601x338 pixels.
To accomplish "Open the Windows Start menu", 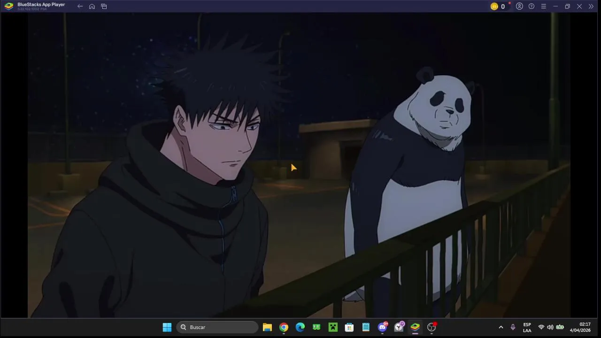I will point(167,327).
